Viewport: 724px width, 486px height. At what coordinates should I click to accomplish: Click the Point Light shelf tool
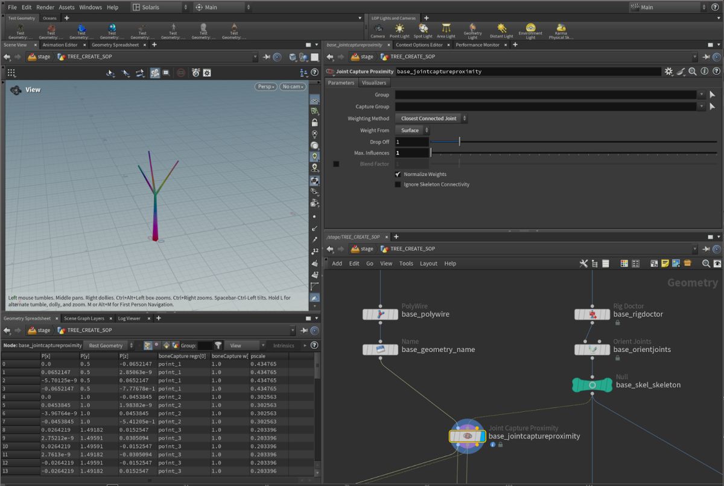click(399, 29)
